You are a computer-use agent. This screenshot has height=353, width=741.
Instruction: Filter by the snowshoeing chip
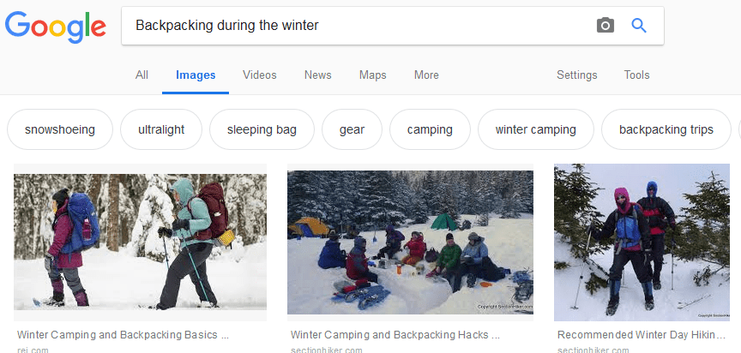click(59, 130)
